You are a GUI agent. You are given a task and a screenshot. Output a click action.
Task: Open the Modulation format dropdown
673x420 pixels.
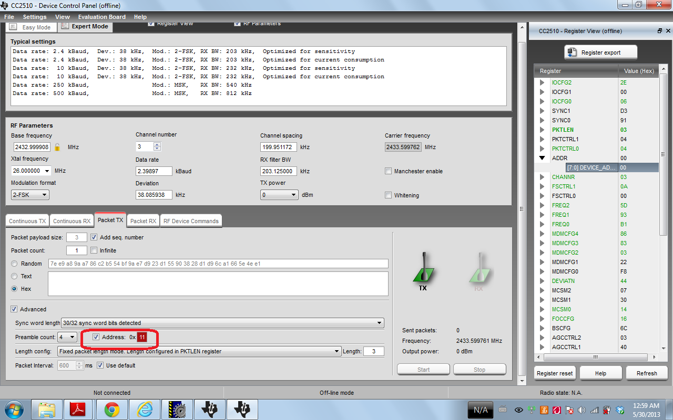pos(44,195)
